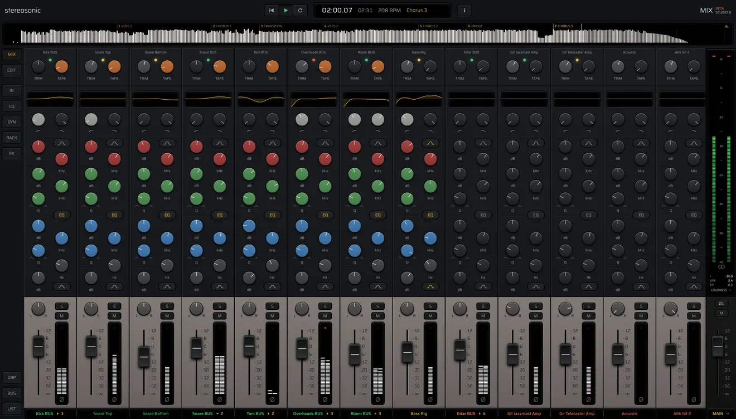Toggle the loop transport button
Image resolution: width=736 pixels, height=419 pixels.
tap(301, 10)
